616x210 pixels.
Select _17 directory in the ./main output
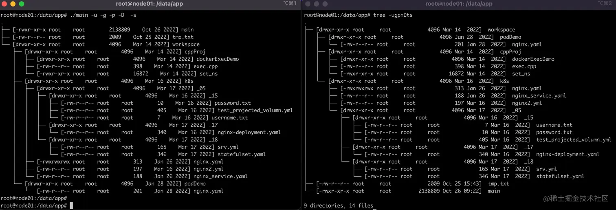tap(213, 125)
